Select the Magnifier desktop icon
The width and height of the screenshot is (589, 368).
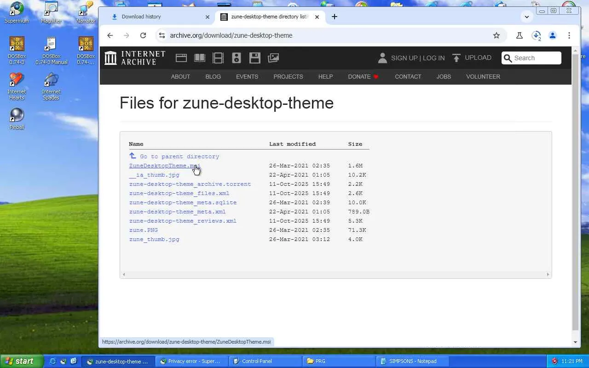tap(51, 13)
